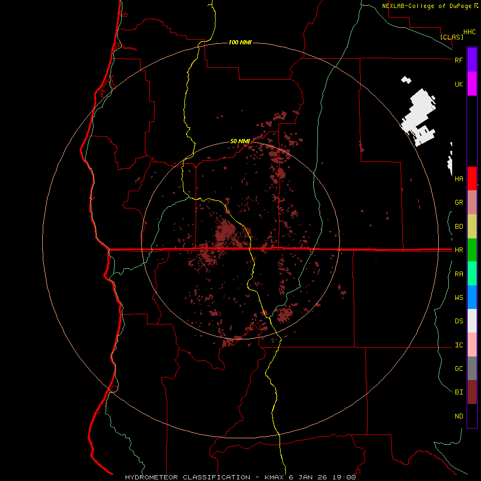Click the GC gray legend swatch
This screenshot has height=481, width=481.
pos(472,368)
